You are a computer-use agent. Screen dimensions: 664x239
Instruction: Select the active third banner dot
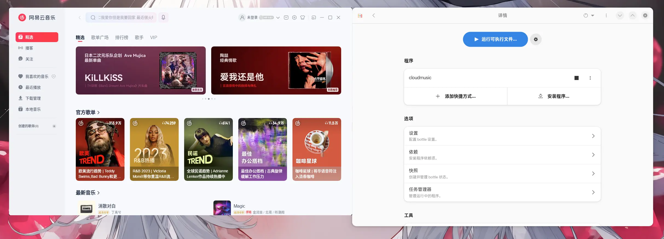209,99
